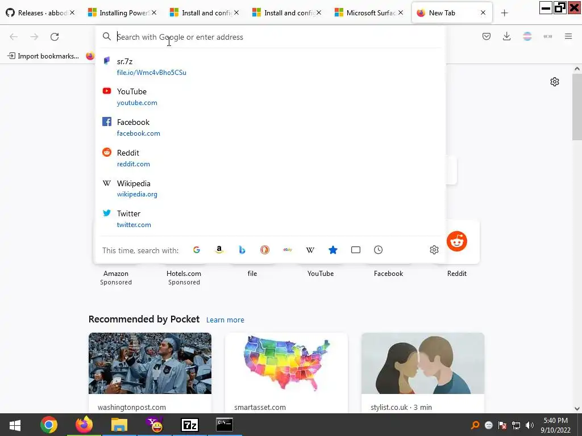Open search settings gear in dropdown
This screenshot has width=582, height=436.
[434, 250]
